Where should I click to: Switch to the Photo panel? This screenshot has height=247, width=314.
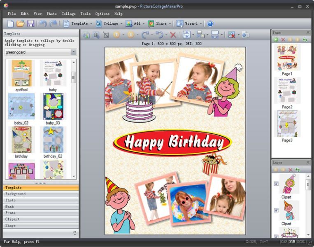(x=41, y=200)
